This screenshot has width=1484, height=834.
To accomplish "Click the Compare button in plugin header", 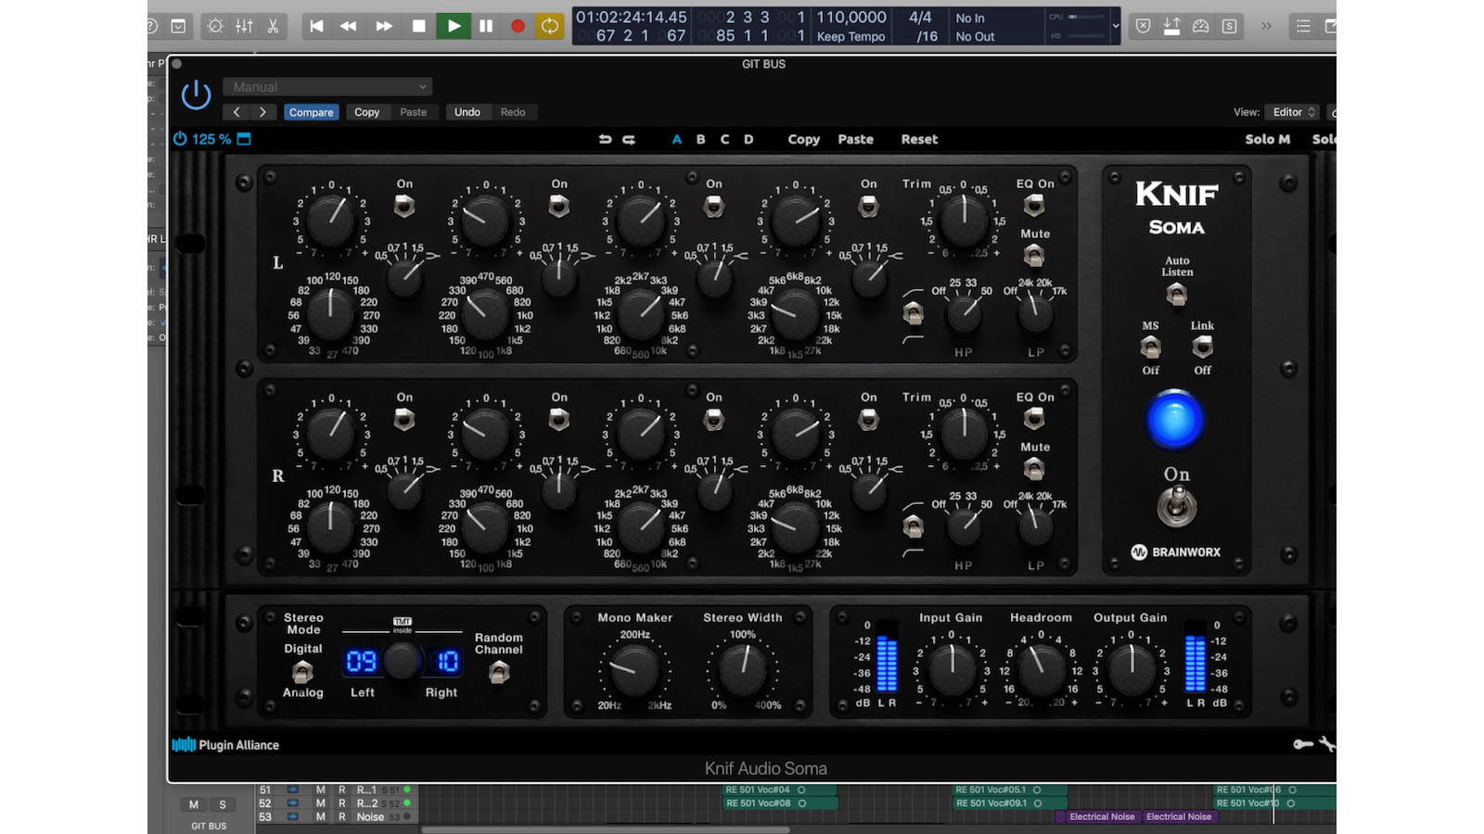I will 311,111.
